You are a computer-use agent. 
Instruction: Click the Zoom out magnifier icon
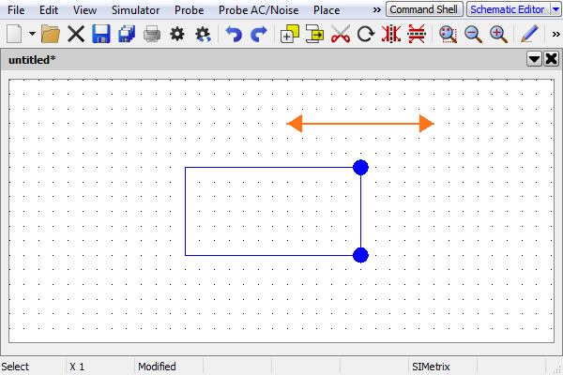(x=473, y=35)
